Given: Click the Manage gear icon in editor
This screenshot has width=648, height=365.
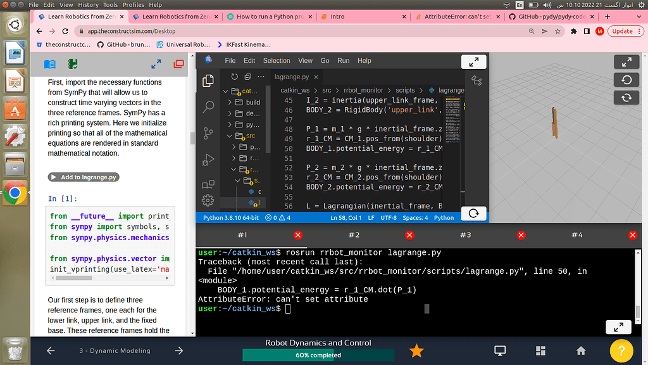Looking at the screenshot, I should pyautogui.click(x=208, y=201).
